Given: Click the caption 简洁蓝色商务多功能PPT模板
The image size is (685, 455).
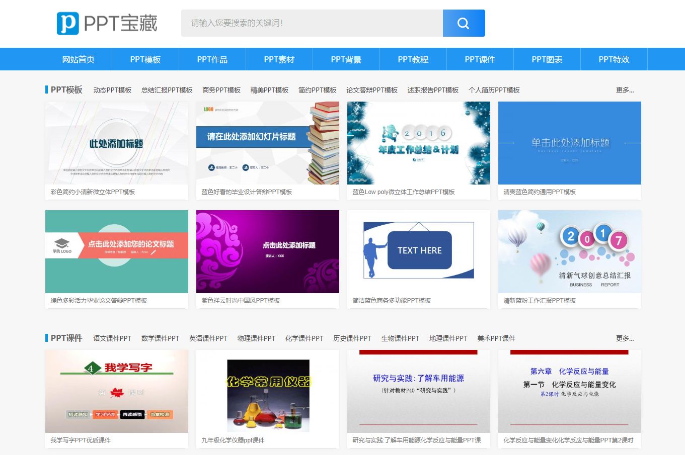Looking at the screenshot, I should coord(392,301).
